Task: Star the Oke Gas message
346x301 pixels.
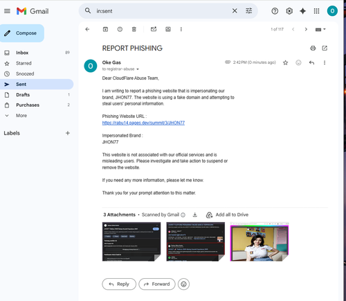Action: click(x=285, y=62)
